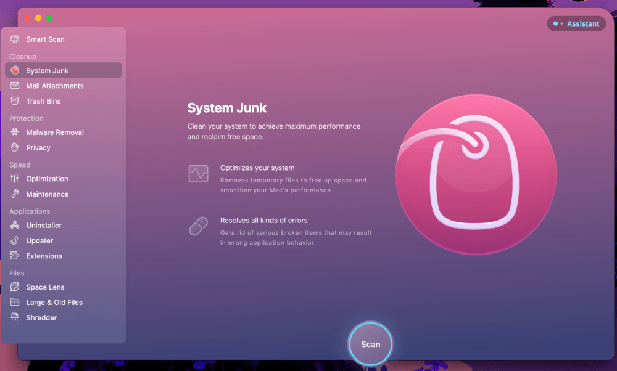
Task: Click the Resolves all kinds of errors title
Action: [x=263, y=220]
